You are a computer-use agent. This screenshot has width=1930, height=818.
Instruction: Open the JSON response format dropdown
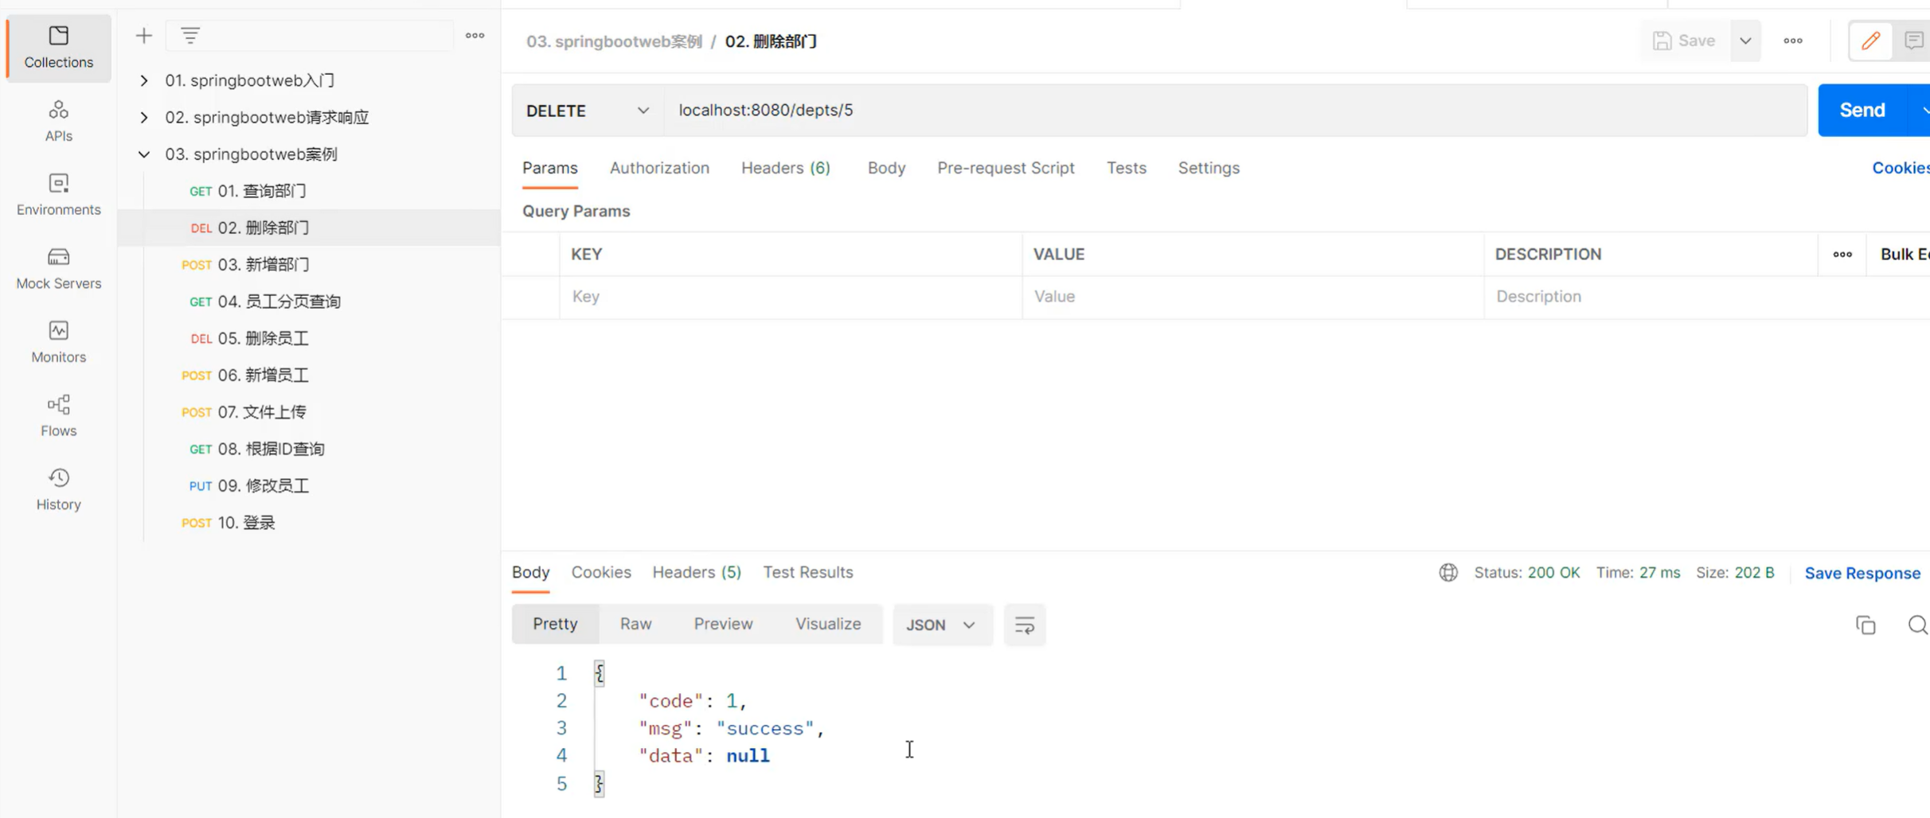click(x=943, y=625)
